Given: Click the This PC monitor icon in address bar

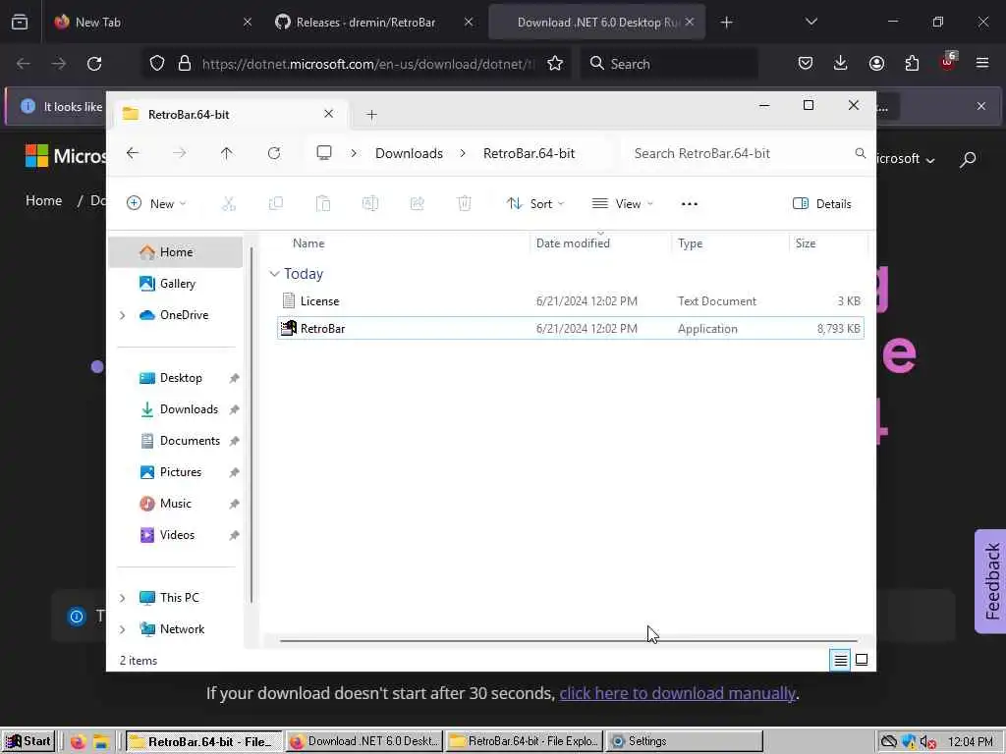Looking at the screenshot, I should [x=324, y=153].
